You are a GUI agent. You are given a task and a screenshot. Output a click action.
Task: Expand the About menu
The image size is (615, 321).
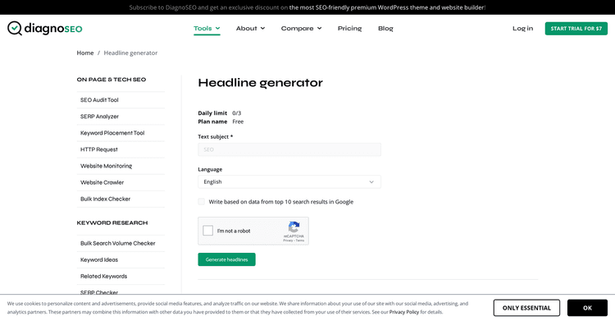[x=250, y=28]
